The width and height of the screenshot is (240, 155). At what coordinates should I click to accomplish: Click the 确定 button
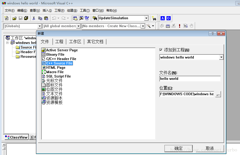[x=179, y=148]
